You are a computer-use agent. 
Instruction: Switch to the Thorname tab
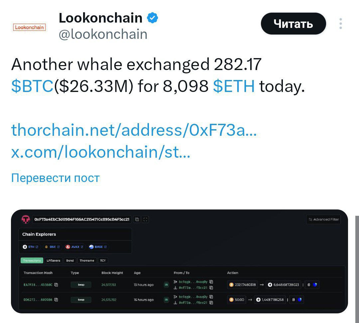pos(87,261)
